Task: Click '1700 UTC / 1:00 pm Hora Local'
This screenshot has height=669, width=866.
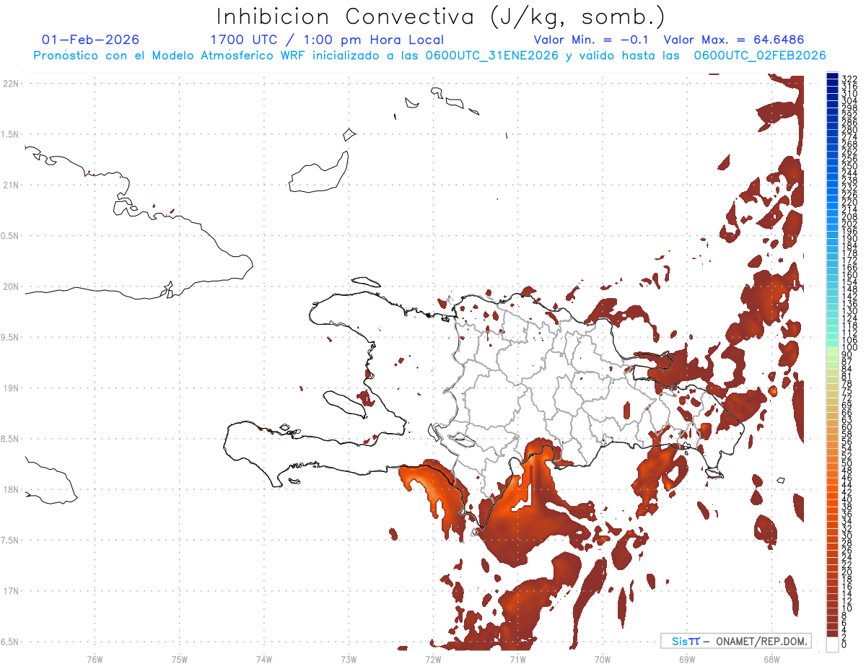Action: [x=327, y=40]
